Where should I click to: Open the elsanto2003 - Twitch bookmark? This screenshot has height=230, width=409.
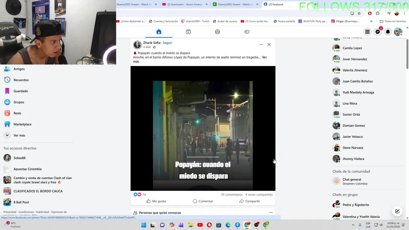[x=195, y=21]
